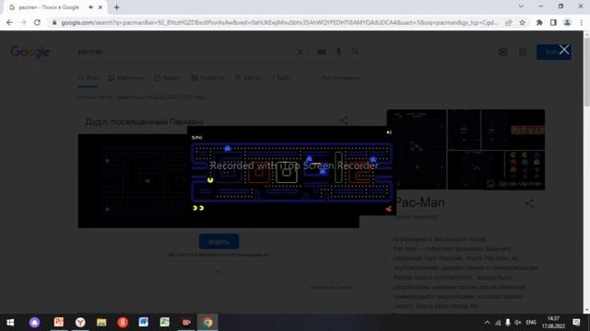590x331 pixels.
Task: Open the screen recorder in taskbar
Action: pos(186,322)
